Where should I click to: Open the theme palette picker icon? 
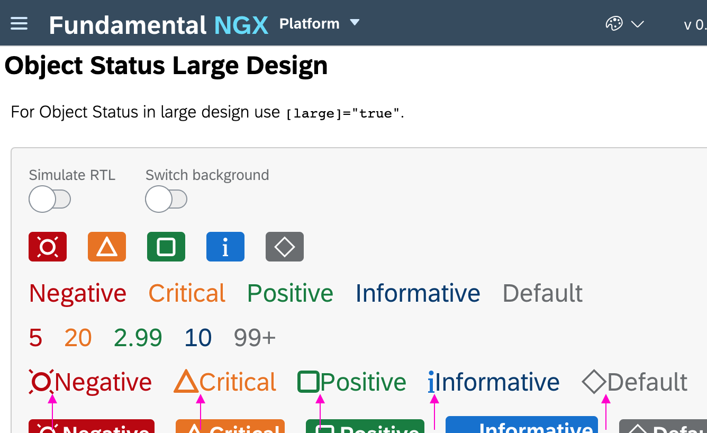pyautogui.click(x=613, y=23)
